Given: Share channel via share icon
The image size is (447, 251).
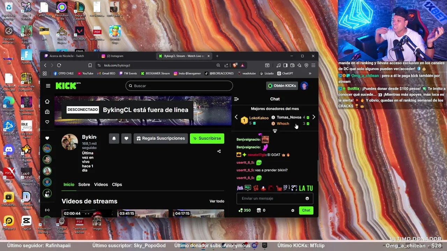Looking at the screenshot, I should pyautogui.click(x=219, y=151).
